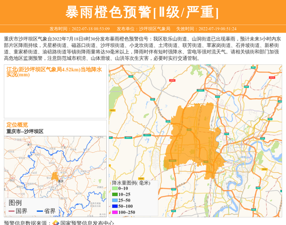The width and height of the screenshot is (286, 225).
Task: Click the 重庆市--沙坪坝区 location label
Action: pyautogui.click(x=25, y=131)
